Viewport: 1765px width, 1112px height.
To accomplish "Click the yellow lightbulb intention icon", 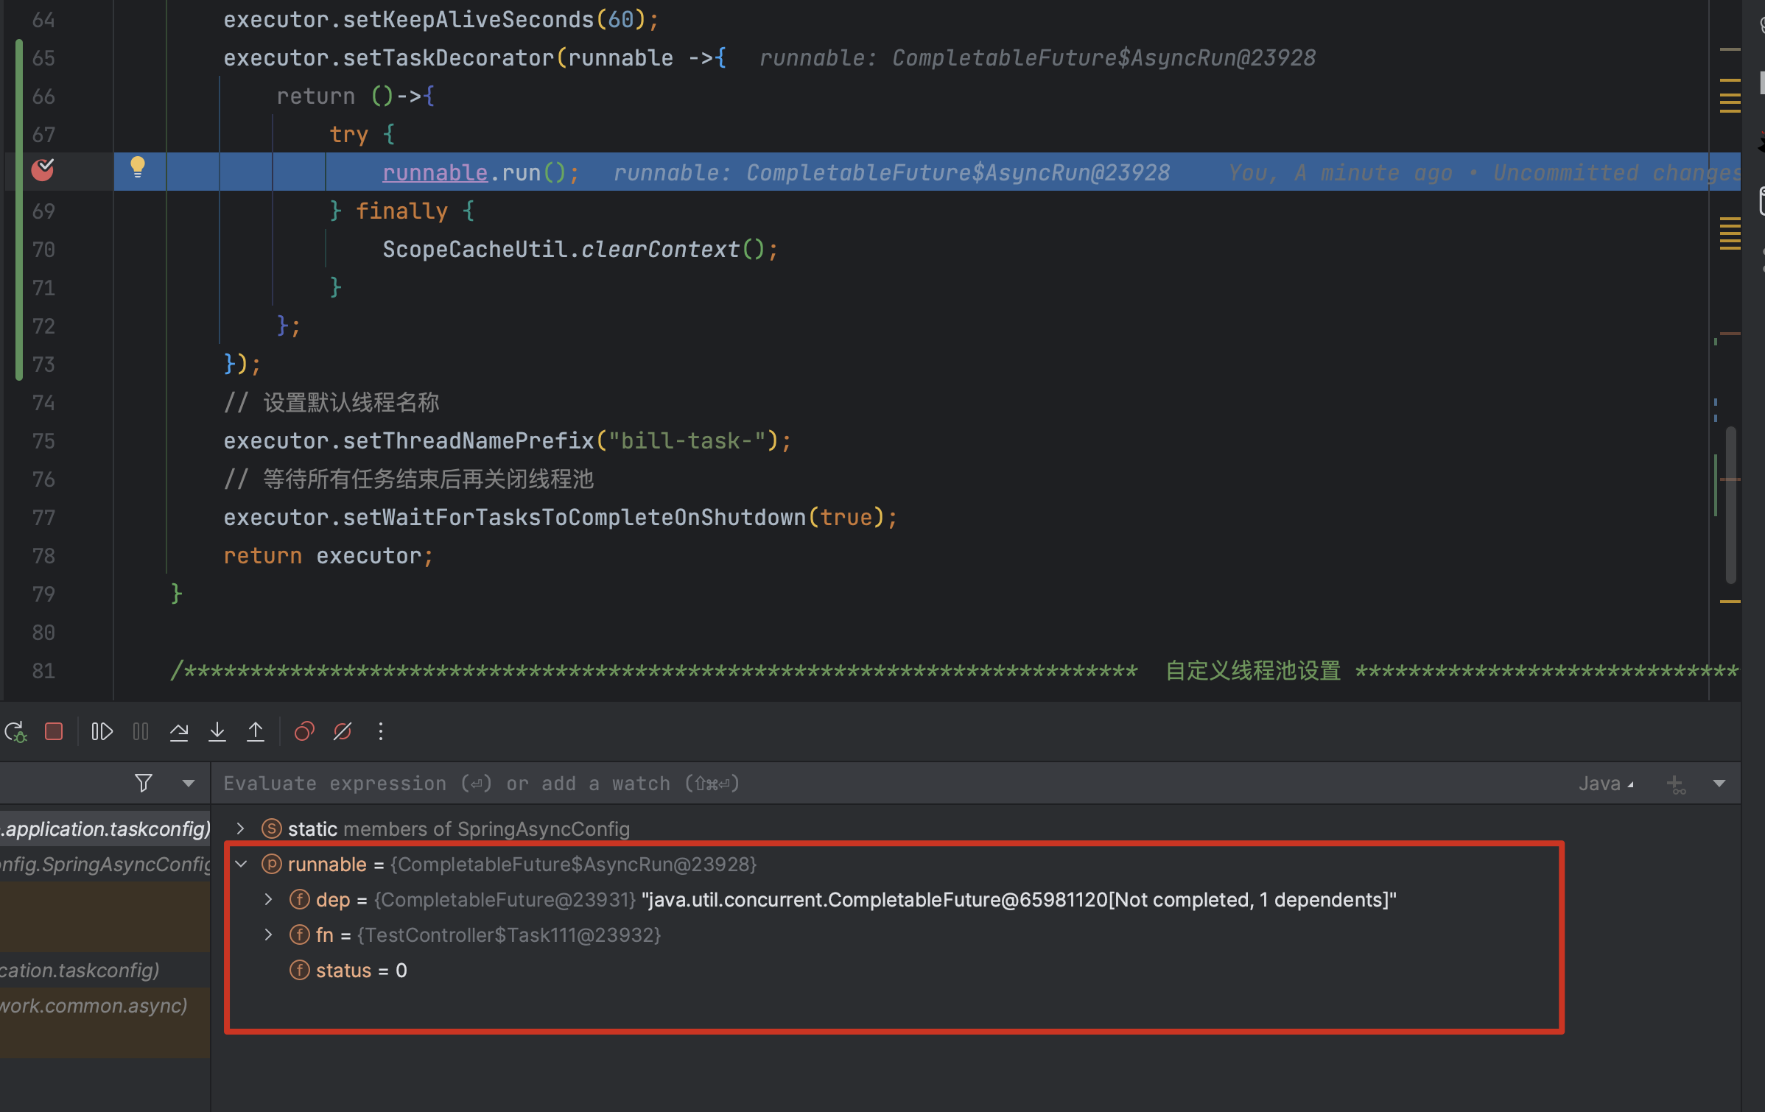I will click(138, 167).
